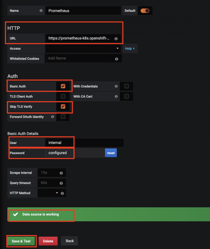
Task: Enable the TLS Client Auth checkbox
Action: click(63, 96)
